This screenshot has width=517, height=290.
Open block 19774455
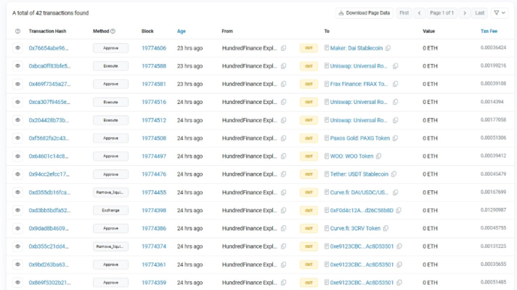(x=154, y=192)
